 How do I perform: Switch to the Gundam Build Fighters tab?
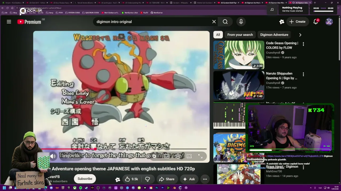tap(228, 3)
